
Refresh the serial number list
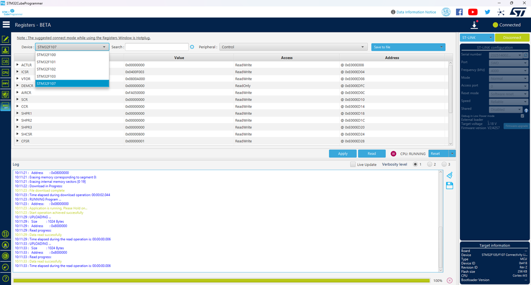526,55
